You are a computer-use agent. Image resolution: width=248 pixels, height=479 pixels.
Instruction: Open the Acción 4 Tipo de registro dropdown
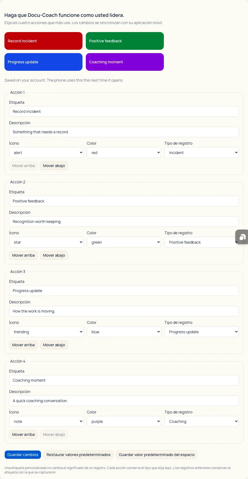click(x=201, y=421)
